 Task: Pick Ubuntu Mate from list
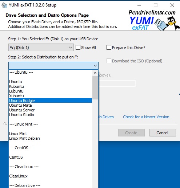[51, 105]
